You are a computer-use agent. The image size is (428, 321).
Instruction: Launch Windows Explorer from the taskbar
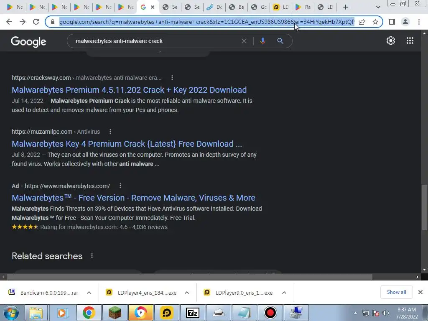36,313
